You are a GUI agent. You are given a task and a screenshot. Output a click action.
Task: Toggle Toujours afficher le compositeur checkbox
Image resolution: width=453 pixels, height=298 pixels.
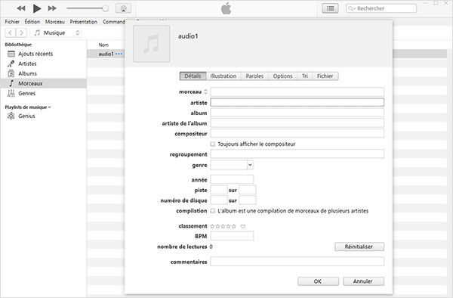point(213,144)
